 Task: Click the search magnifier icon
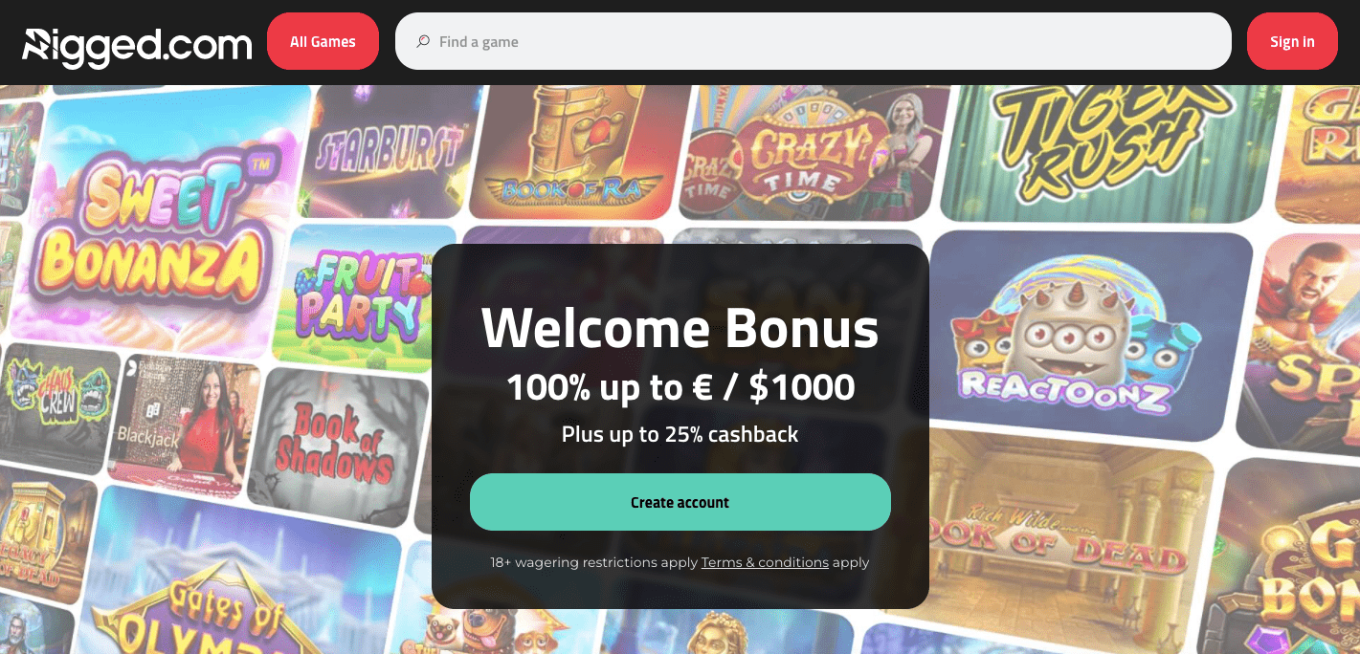tap(423, 41)
